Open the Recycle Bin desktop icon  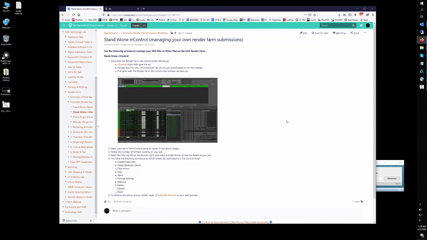coord(6,40)
